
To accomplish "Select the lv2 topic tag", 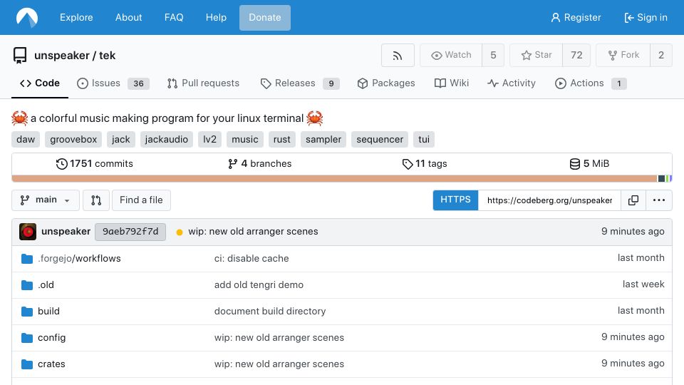I will click(209, 139).
